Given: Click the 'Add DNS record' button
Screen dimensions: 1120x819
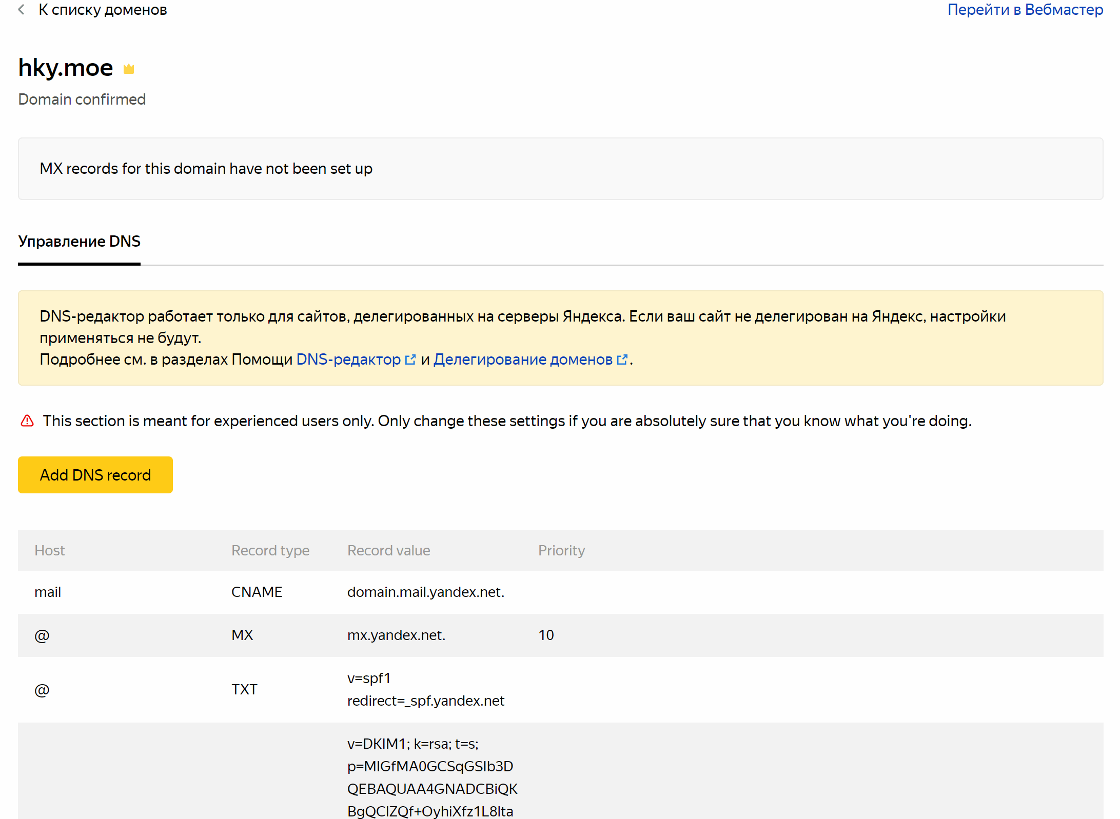Looking at the screenshot, I should [x=95, y=475].
